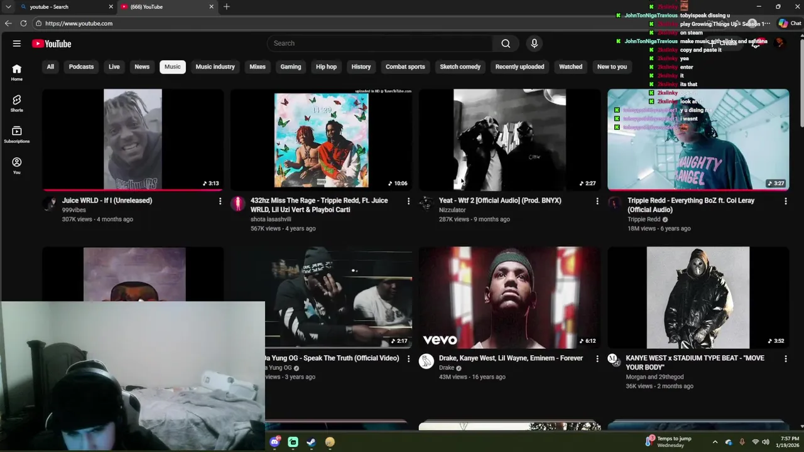Open a new browser tab
Image resolution: width=804 pixels, height=452 pixels.
click(x=227, y=7)
